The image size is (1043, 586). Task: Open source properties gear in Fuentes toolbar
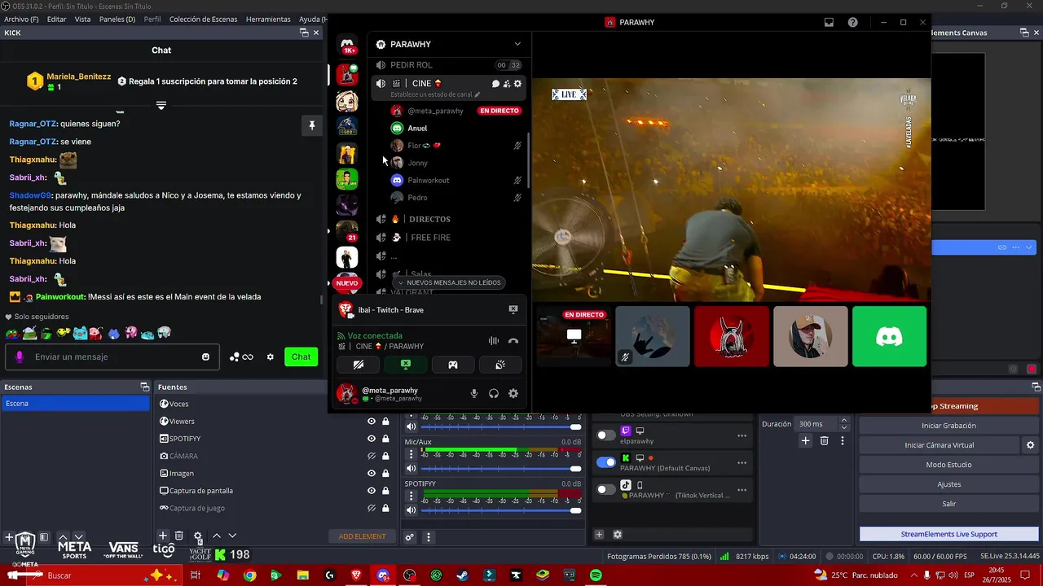pos(198,536)
